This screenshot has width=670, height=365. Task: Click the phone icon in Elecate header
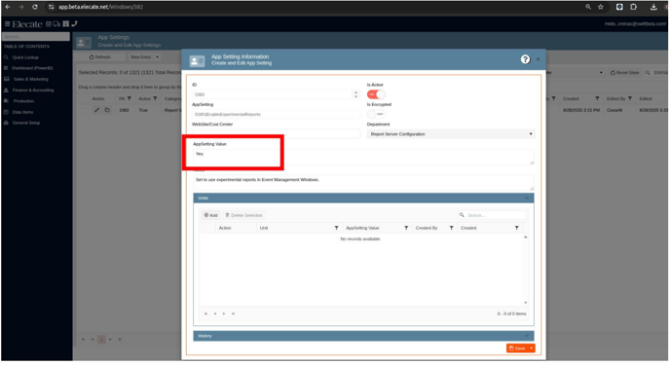tap(74, 24)
